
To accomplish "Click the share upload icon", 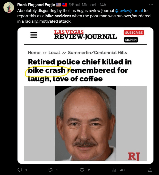I will pos(150,170).
